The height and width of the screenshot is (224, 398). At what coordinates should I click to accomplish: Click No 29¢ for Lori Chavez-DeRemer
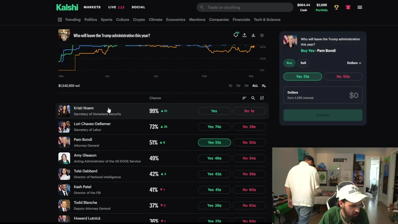tap(249, 127)
